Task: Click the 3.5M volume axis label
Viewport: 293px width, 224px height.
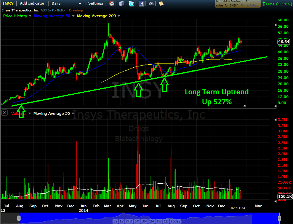Action: 282,120
